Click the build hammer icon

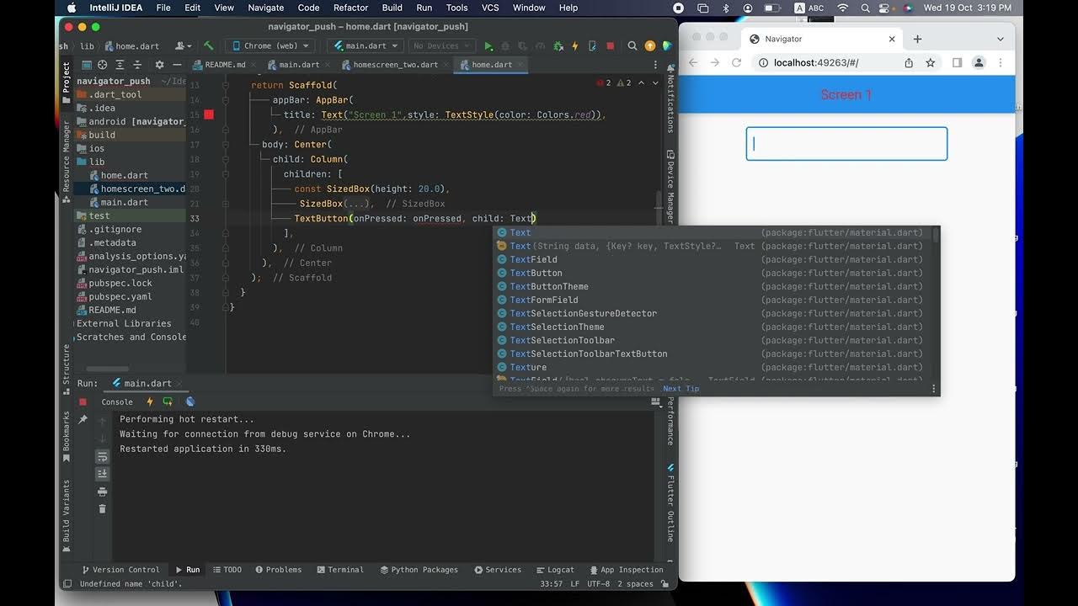[x=209, y=45]
